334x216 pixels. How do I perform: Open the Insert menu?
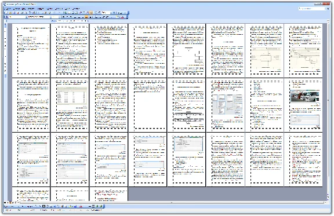pyautogui.click(x=31, y=9)
